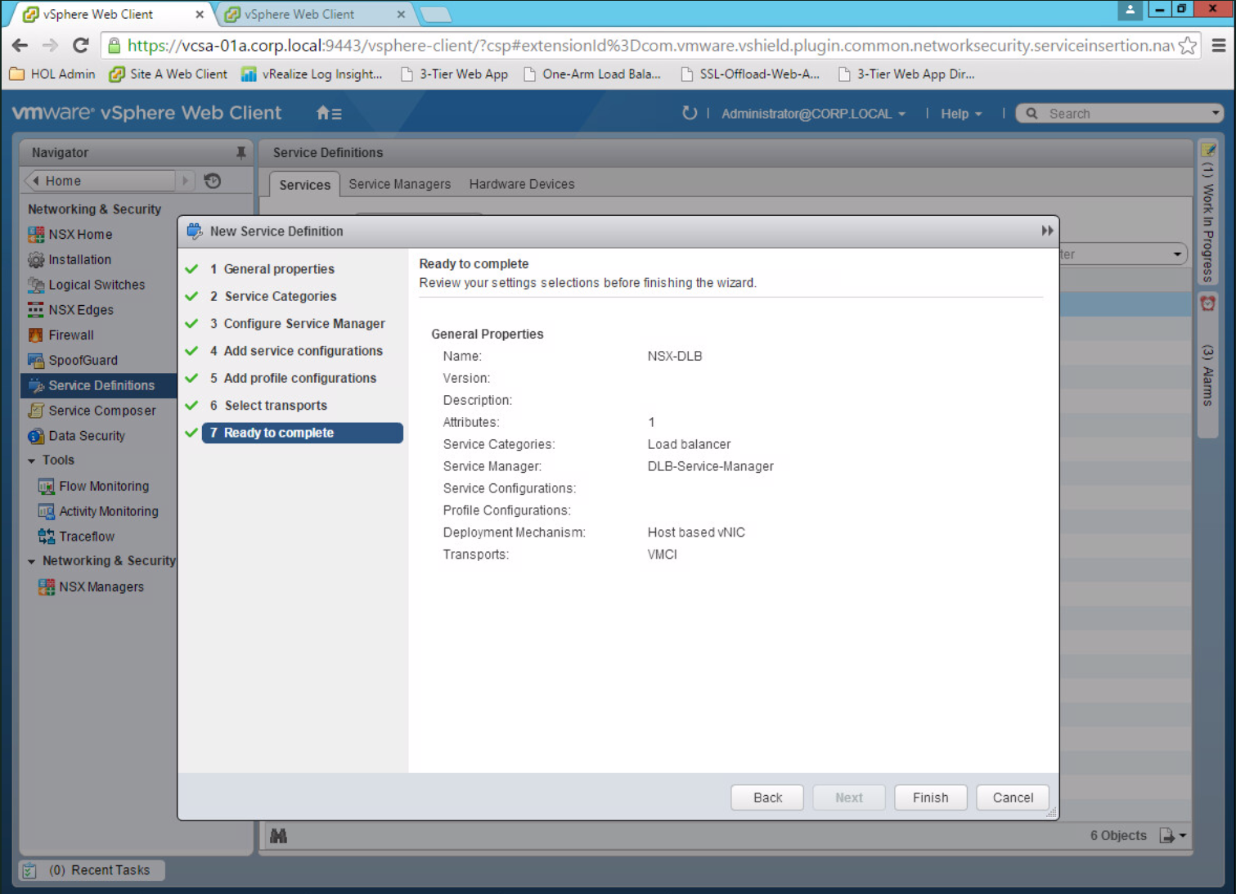Click the Data Security icon
The image size is (1236, 894).
36,436
